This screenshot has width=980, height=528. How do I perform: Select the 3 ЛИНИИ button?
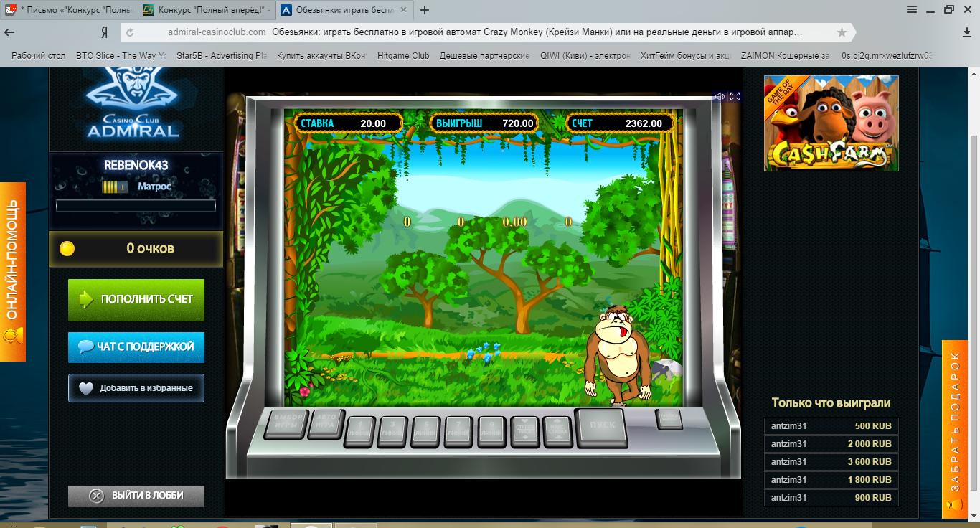[392, 431]
